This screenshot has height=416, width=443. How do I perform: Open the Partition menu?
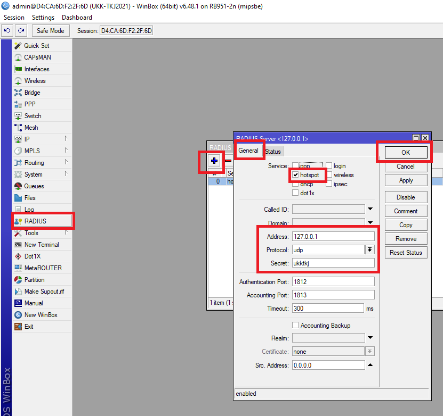[x=42, y=280]
